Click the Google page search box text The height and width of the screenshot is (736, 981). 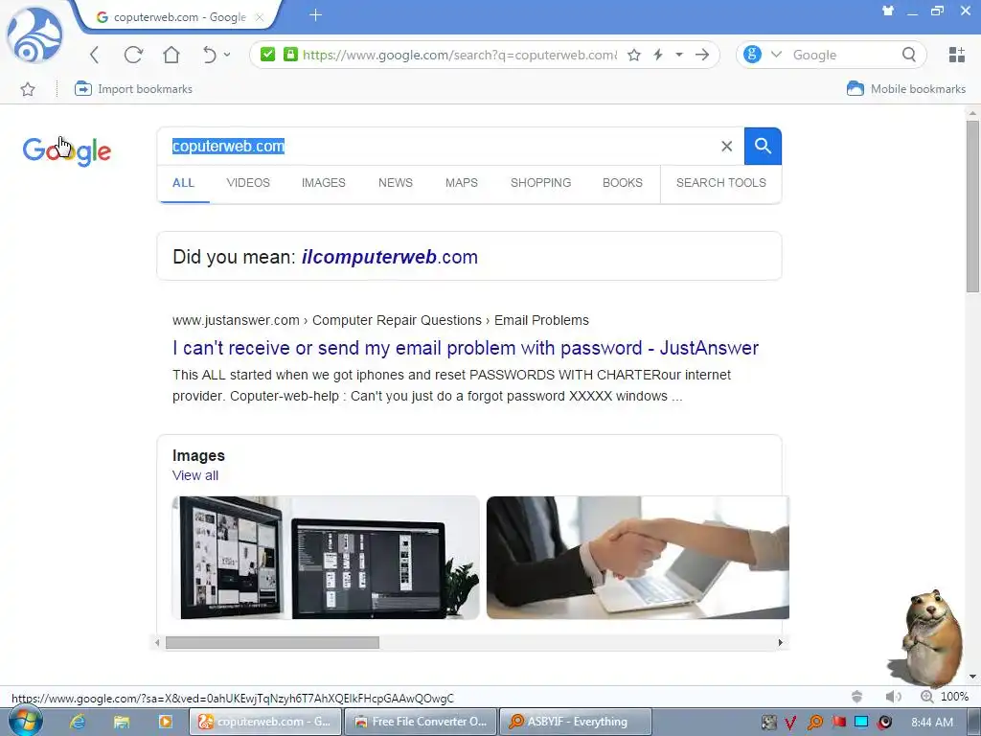(228, 146)
